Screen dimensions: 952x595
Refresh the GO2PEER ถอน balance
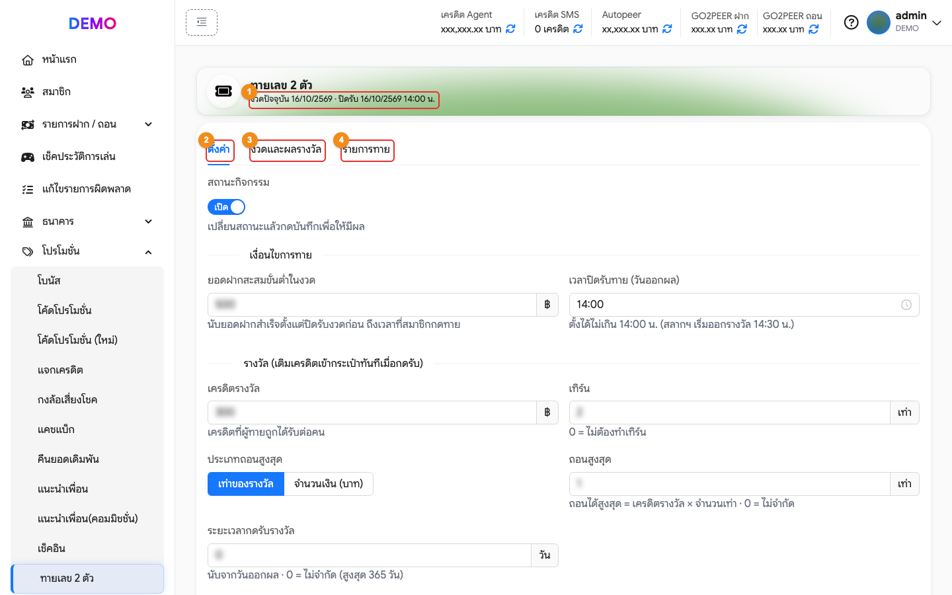[814, 29]
